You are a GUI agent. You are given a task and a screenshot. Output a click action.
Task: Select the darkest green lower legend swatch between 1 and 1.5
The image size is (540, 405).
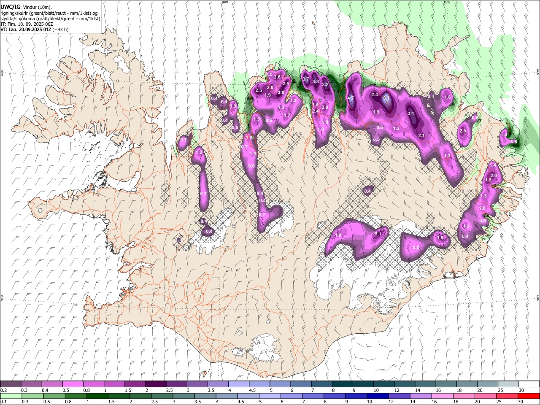(x=97, y=396)
